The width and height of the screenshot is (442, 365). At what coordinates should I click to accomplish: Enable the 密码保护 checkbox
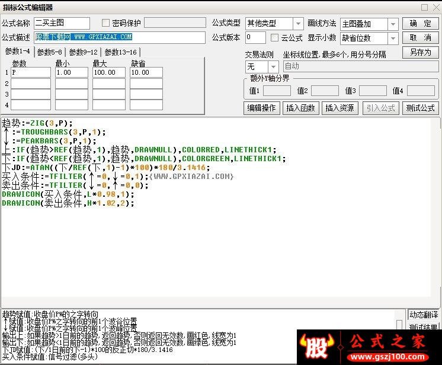(x=105, y=23)
